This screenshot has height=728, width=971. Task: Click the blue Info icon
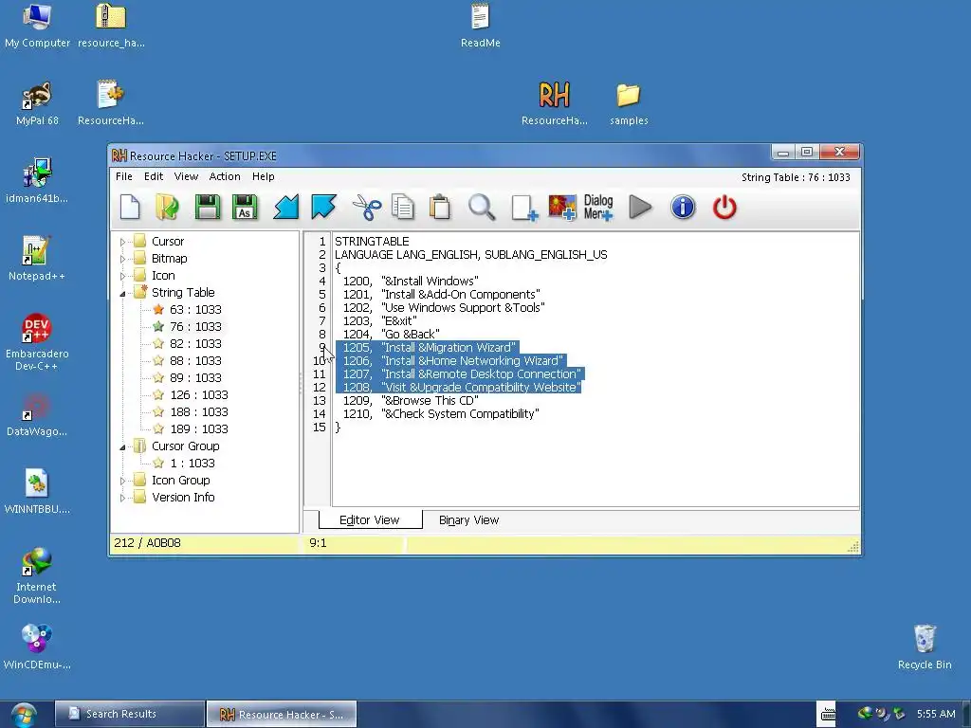click(x=683, y=208)
